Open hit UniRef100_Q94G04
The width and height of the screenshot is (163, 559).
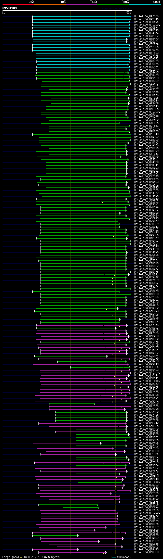[146, 33]
